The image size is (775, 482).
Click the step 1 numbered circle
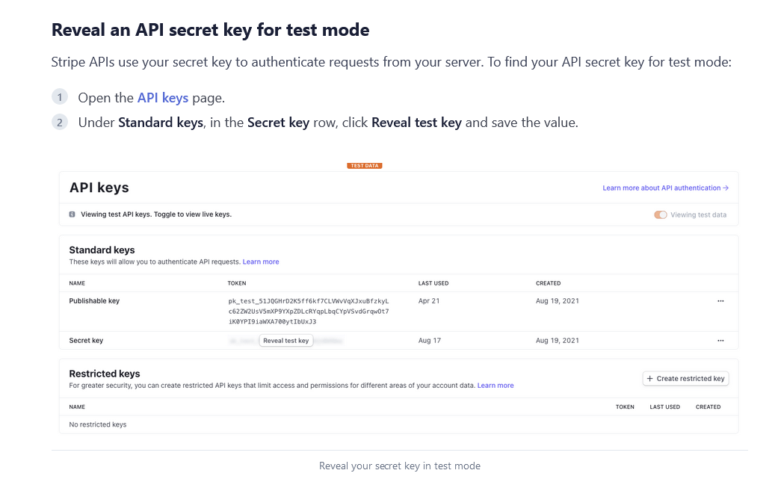(x=59, y=96)
